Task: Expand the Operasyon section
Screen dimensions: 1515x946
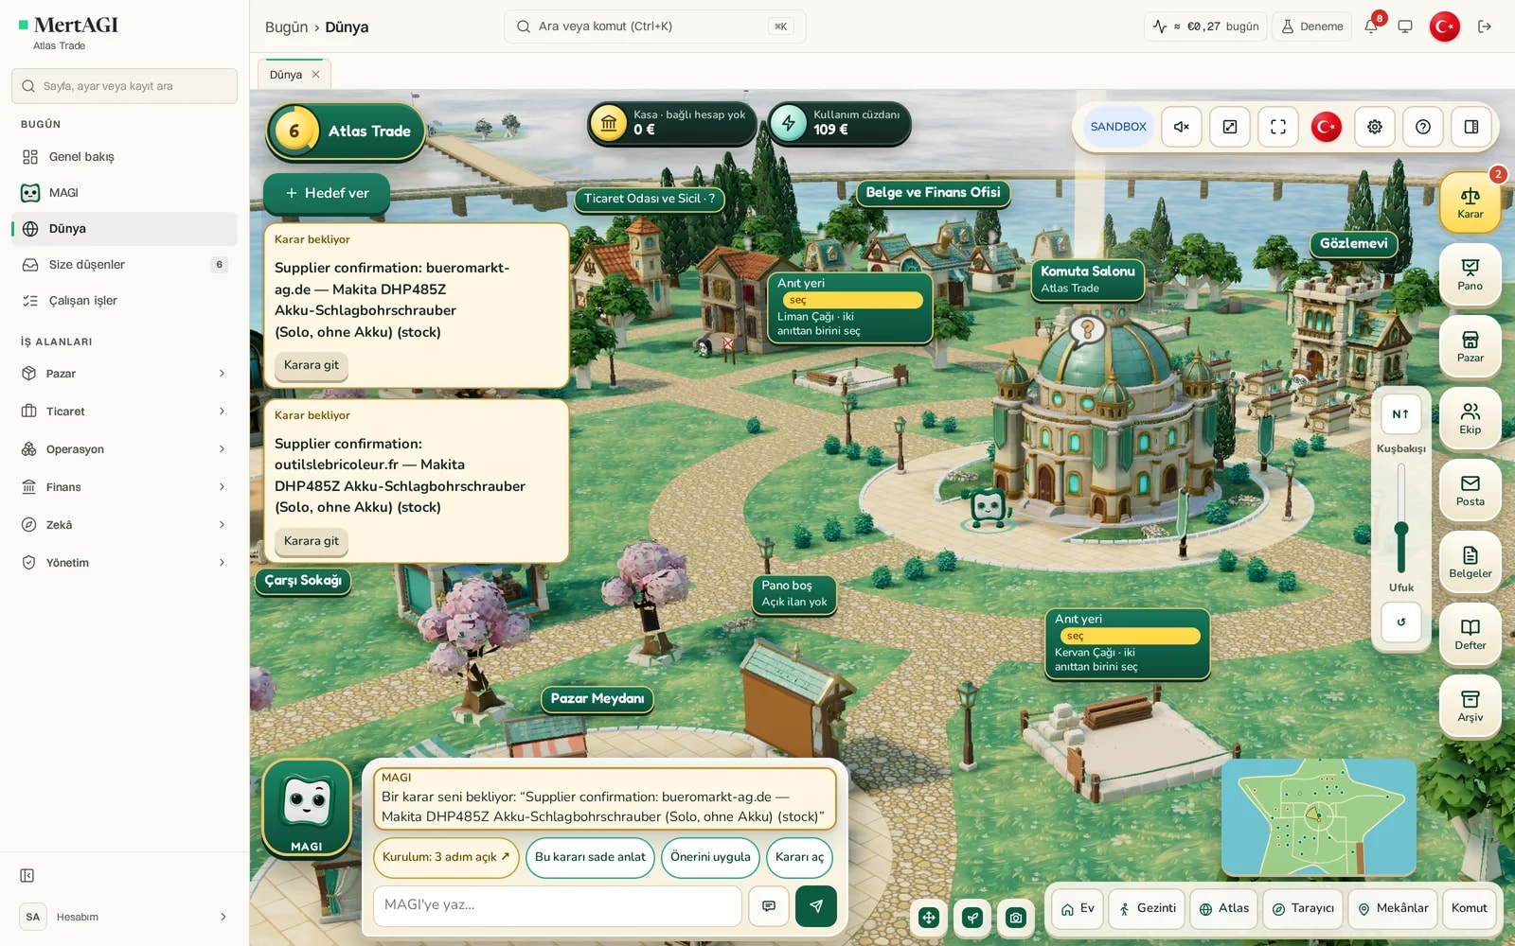Action: point(124,449)
